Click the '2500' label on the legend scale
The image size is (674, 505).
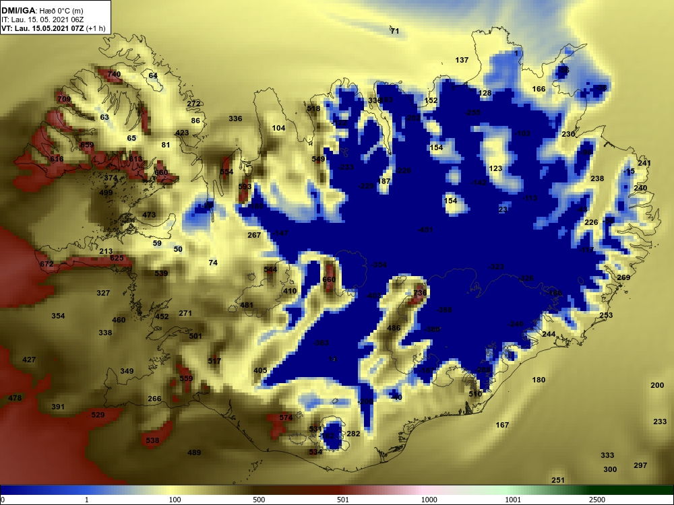tap(597, 500)
